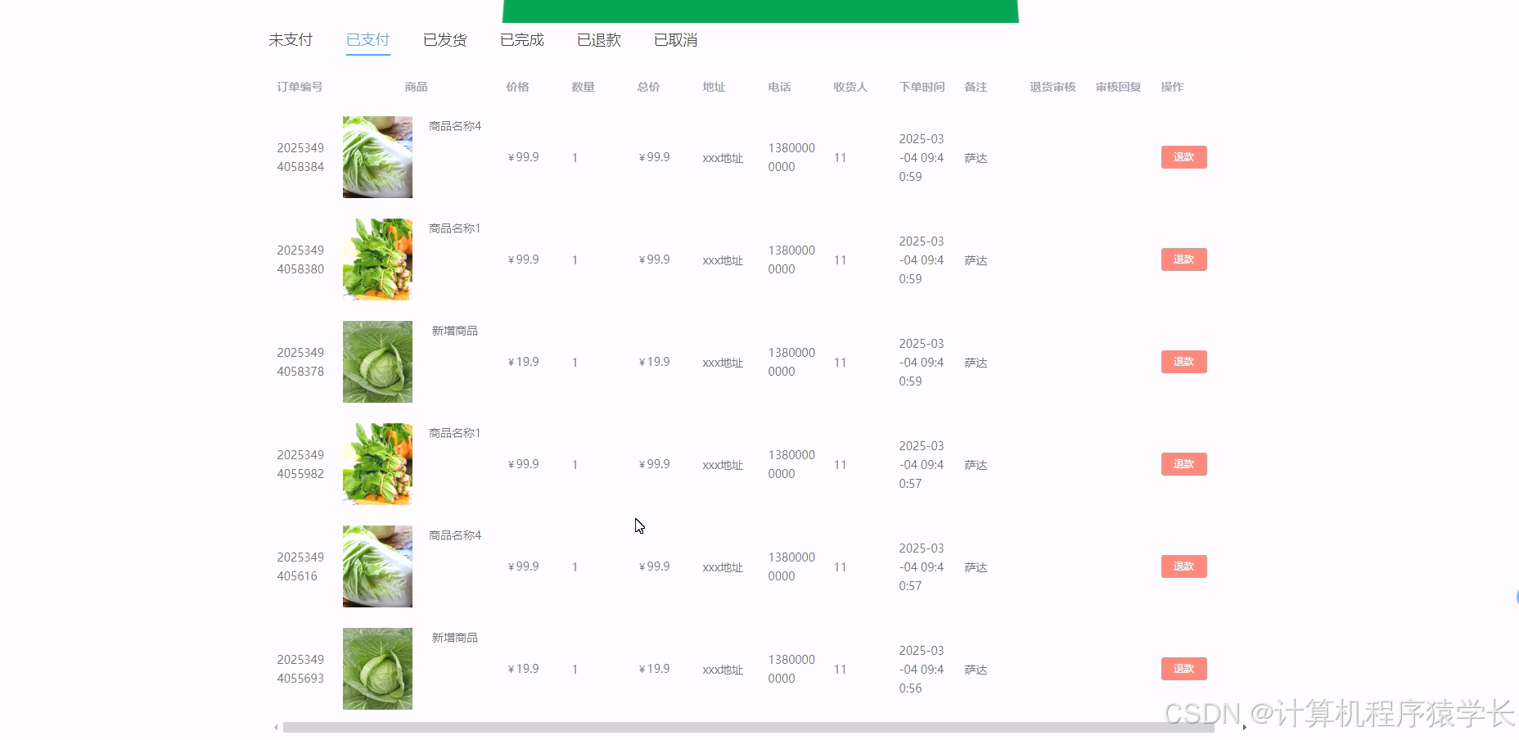
Task: Switch to the 已退款 tab
Action: click(598, 38)
